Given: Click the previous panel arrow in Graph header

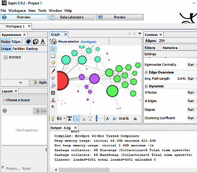Looking at the screenshot, I should coord(129,34).
